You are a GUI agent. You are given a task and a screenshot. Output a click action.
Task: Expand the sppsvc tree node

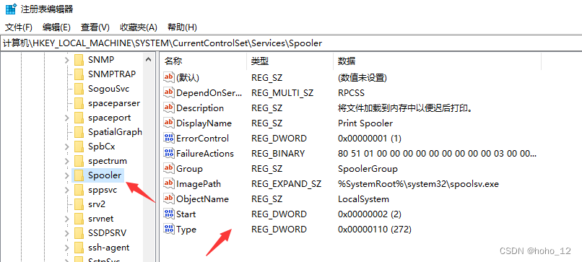67,190
